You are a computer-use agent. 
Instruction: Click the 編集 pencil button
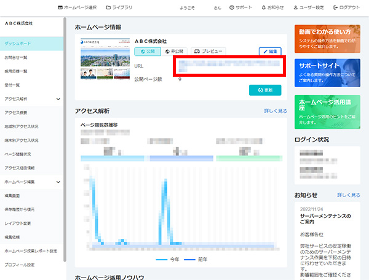click(x=270, y=52)
